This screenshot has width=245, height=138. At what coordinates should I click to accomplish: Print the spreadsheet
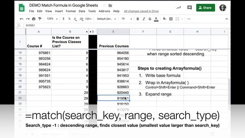pos(34,19)
